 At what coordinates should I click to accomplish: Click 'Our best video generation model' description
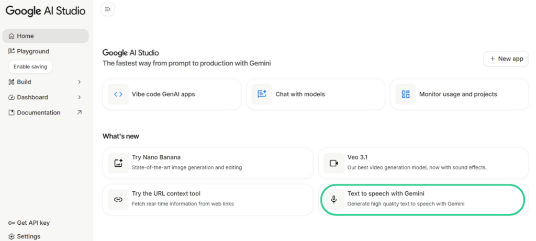(x=417, y=168)
